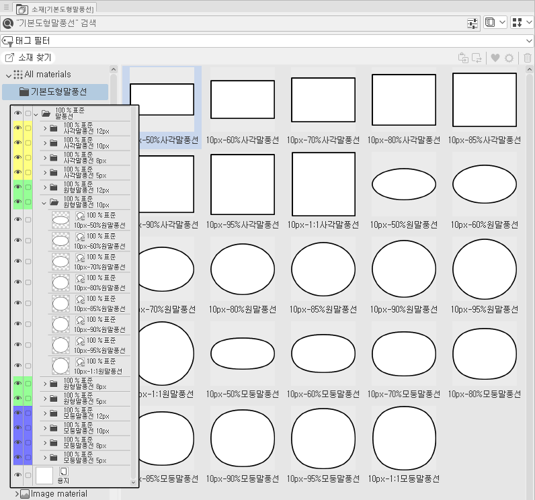The width and height of the screenshot is (535, 500).
Task: Click the All materials grid icon
Action: coord(18,75)
